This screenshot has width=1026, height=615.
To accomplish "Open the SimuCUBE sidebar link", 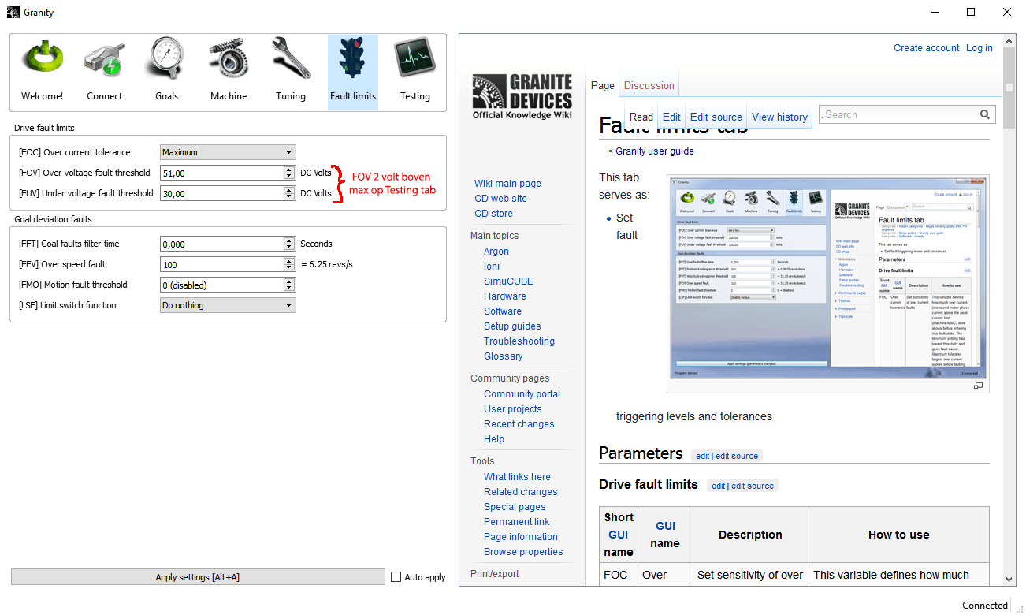I will (x=508, y=281).
